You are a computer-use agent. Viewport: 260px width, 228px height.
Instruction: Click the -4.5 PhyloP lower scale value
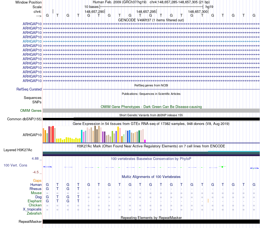click(36, 172)
